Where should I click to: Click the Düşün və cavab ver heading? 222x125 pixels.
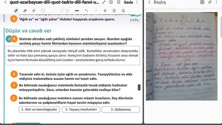28,31
